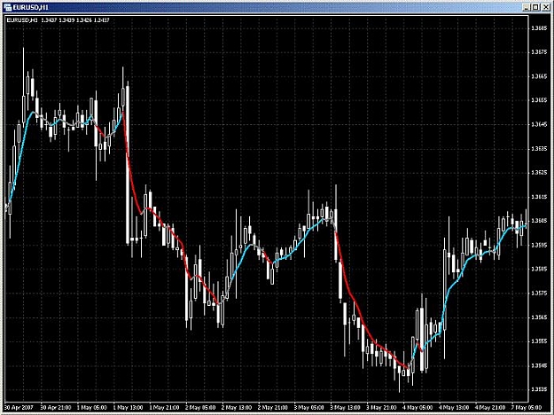Click the 1.3535 price label
This screenshot has height=415, width=554.
(x=539, y=389)
